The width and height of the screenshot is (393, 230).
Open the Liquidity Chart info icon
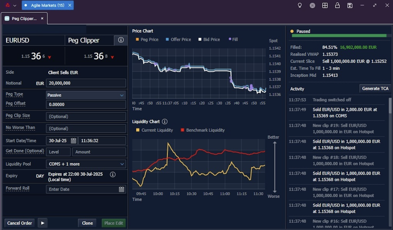(165, 121)
